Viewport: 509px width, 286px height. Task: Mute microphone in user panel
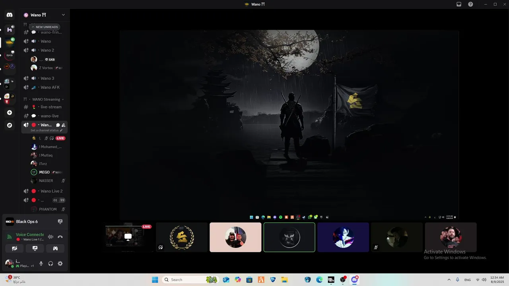(x=41, y=263)
